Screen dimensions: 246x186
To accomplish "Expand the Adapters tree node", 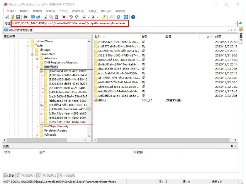I will [x=37, y=58].
